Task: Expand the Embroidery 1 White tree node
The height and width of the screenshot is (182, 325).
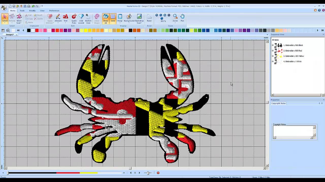Action: pyautogui.click(x=273, y=61)
